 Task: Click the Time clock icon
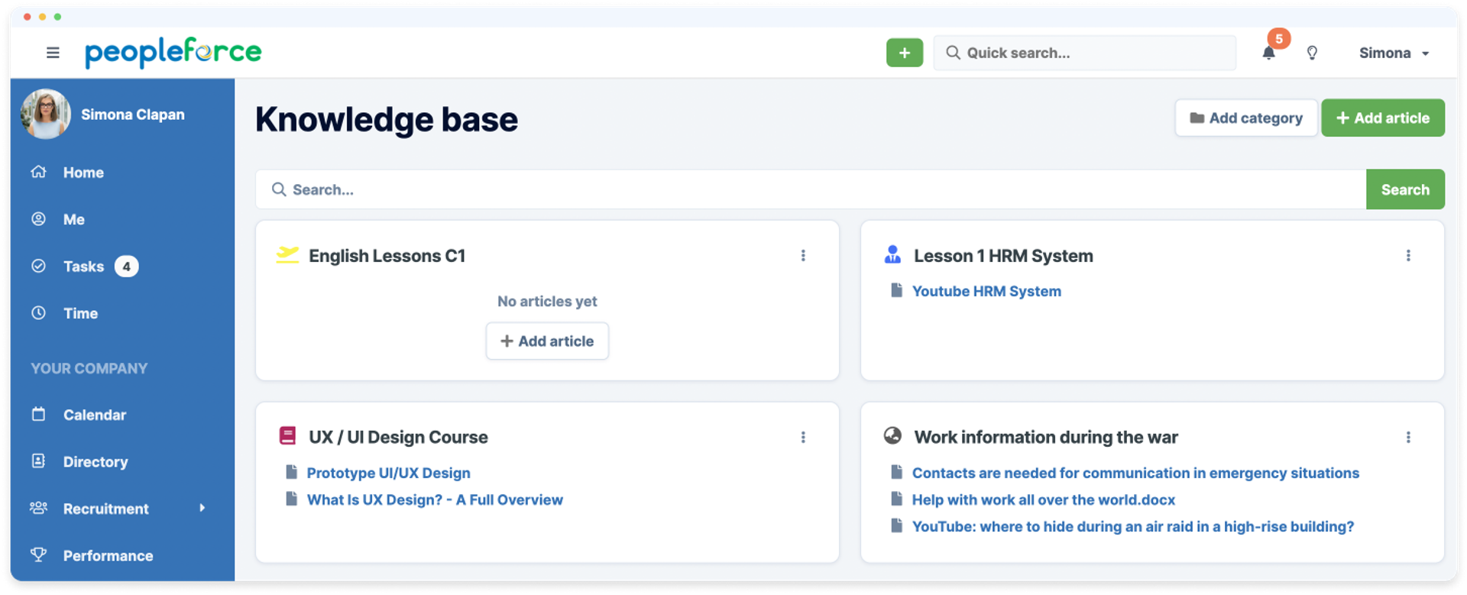(x=38, y=312)
